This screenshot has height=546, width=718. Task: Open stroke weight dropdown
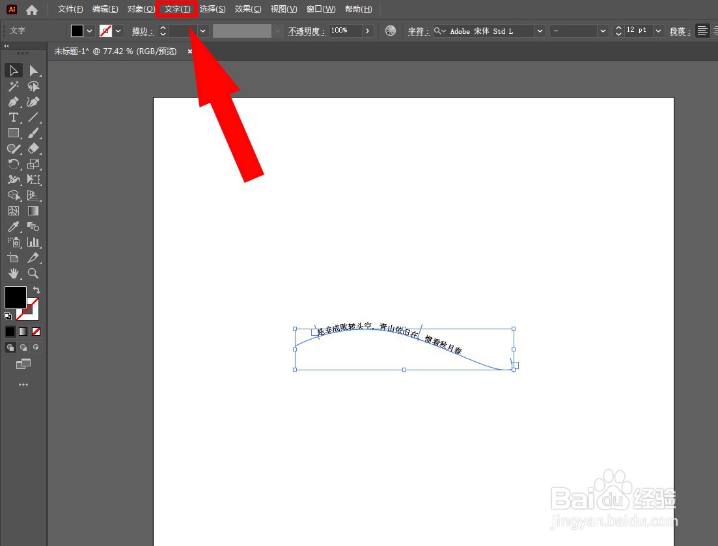coord(203,31)
